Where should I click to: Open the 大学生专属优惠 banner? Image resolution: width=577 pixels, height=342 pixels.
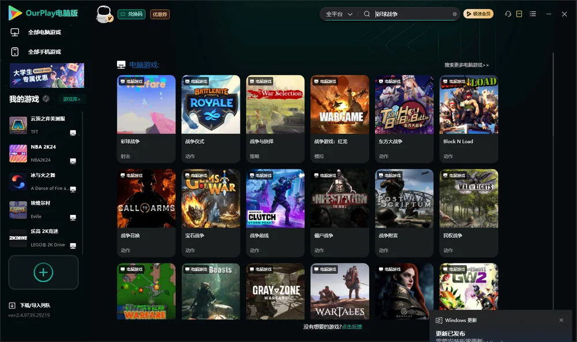[47, 76]
